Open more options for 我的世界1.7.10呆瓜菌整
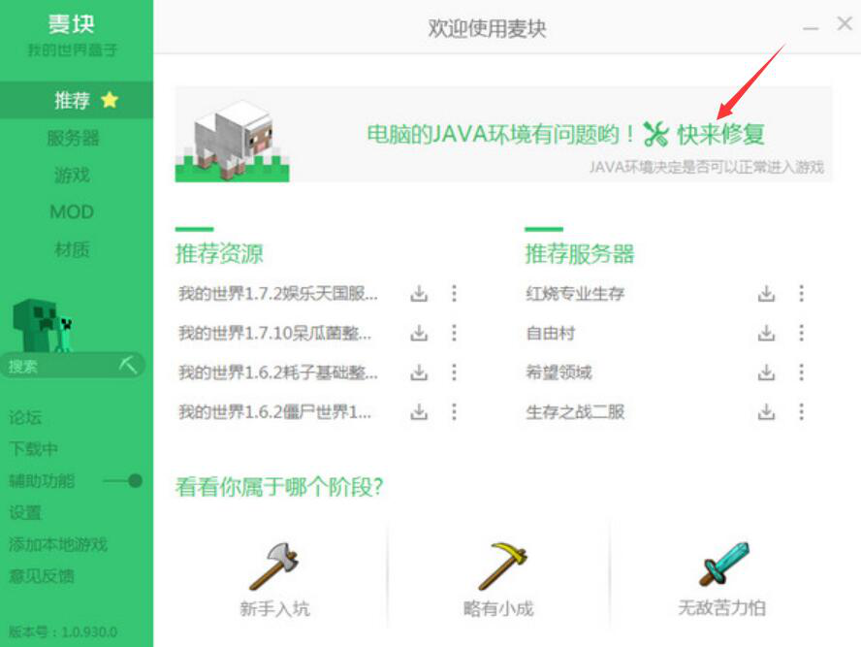This screenshot has width=861, height=647. [454, 333]
